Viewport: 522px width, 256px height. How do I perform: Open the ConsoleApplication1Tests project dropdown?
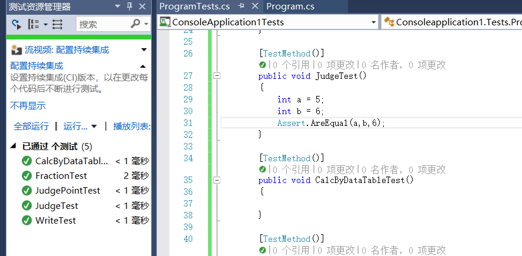(x=373, y=22)
